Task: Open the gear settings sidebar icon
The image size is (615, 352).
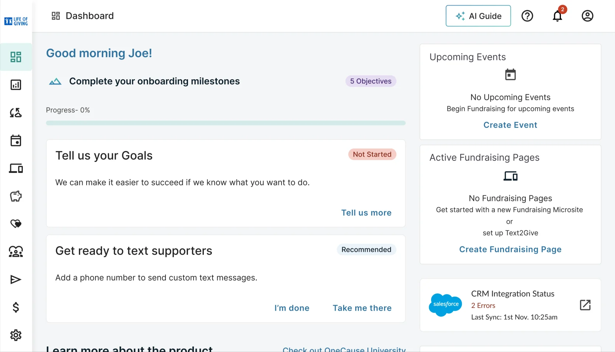Action: point(16,335)
